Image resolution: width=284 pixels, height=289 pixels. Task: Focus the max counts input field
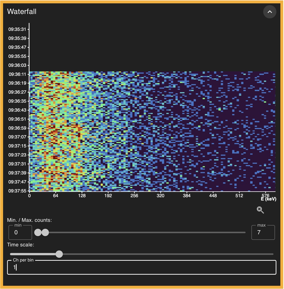(x=263, y=232)
